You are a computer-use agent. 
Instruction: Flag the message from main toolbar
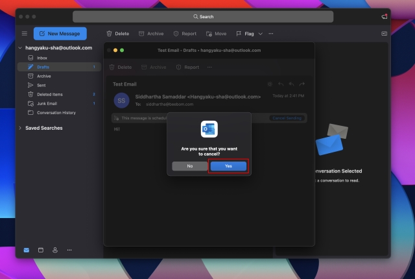245,34
